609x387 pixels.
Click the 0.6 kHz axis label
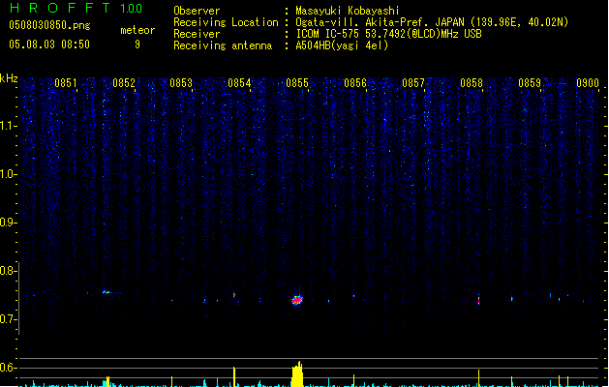pyautogui.click(x=9, y=368)
